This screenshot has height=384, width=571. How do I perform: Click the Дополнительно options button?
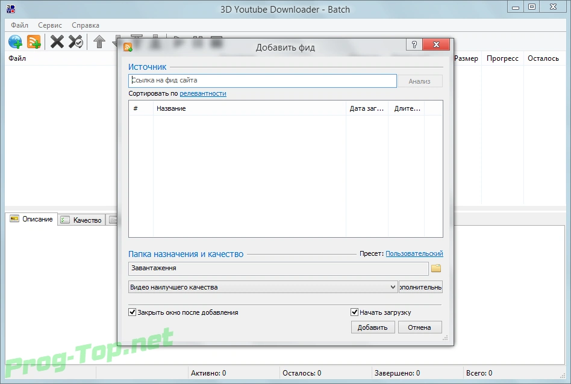[420, 287]
